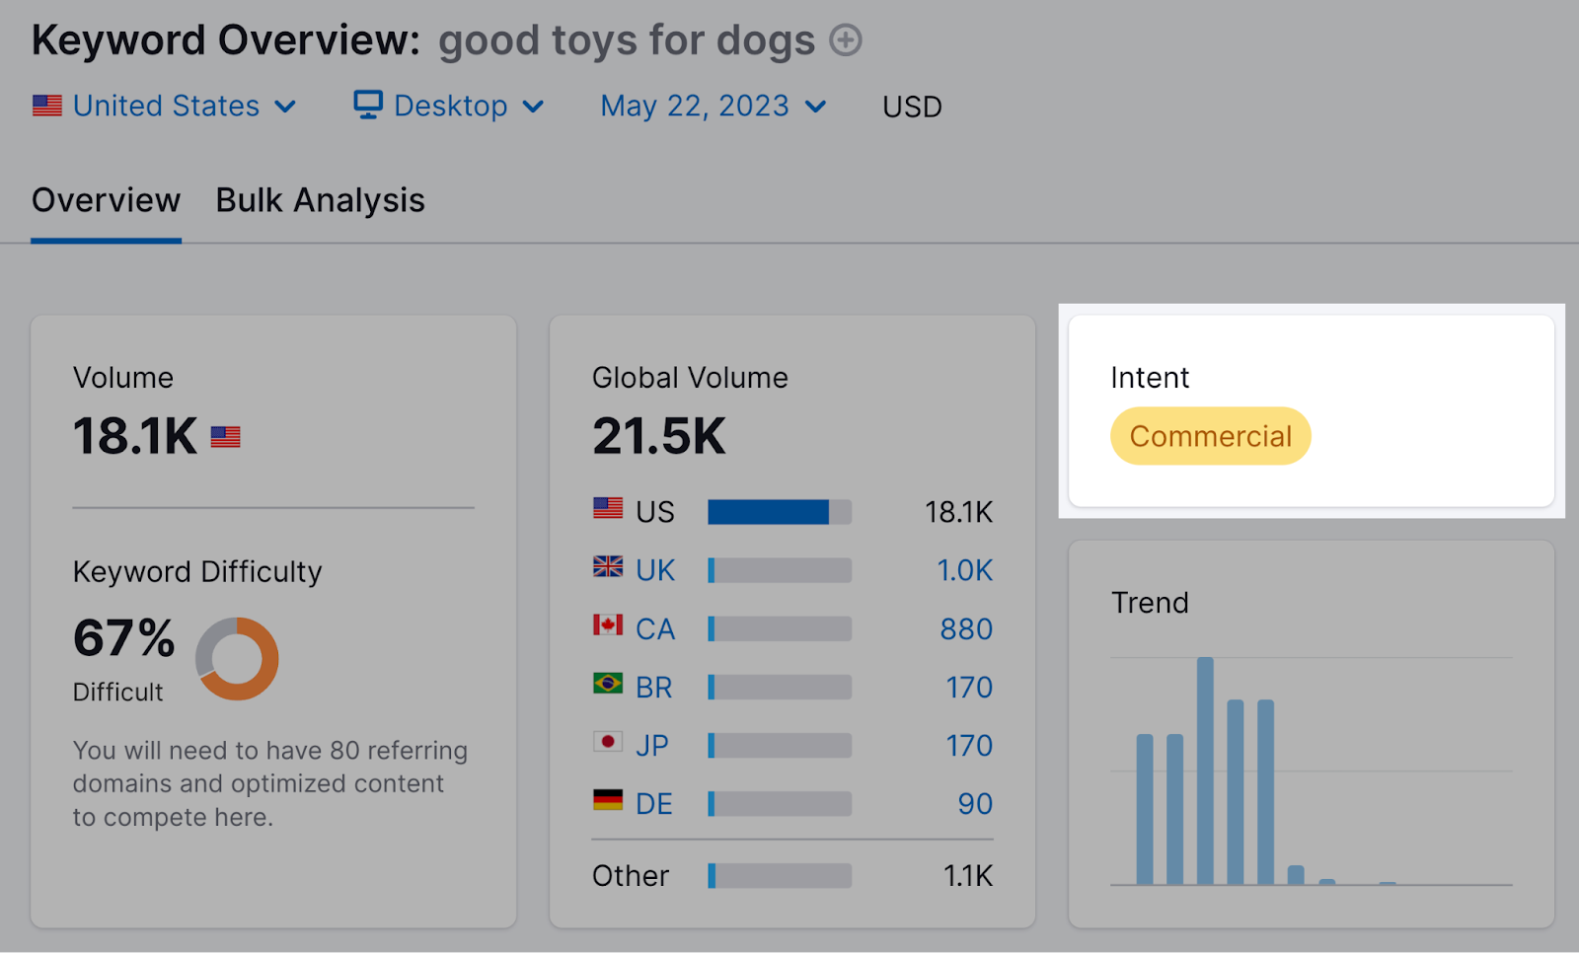Select the Desktop device icon
The width and height of the screenshot is (1579, 953).
[x=367, y=105]
